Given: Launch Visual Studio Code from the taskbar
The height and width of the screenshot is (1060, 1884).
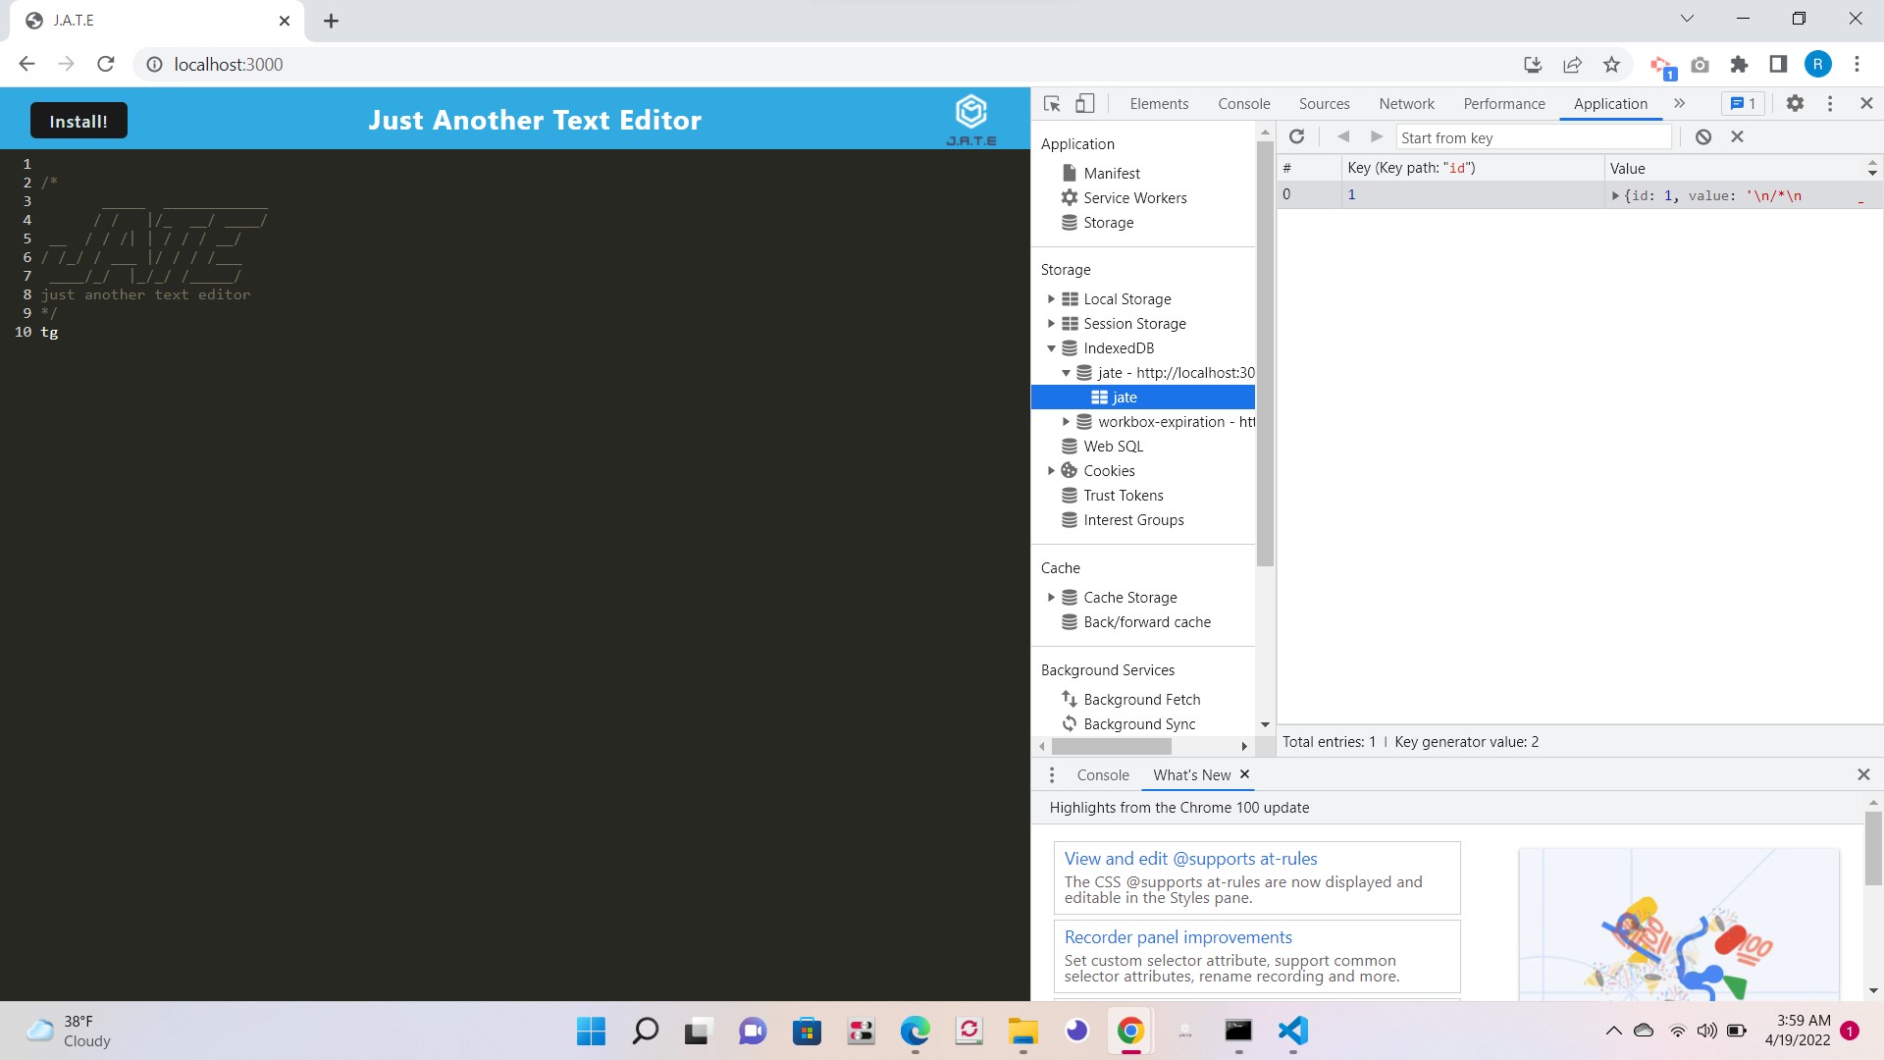Looking at the screenshot, I should pyautogui.click(x=1292, y=1032).
